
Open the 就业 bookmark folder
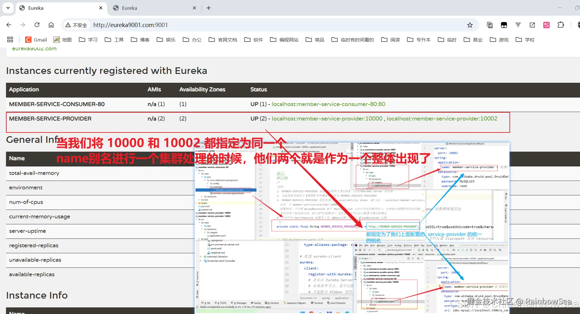click(x=473, y=40)
